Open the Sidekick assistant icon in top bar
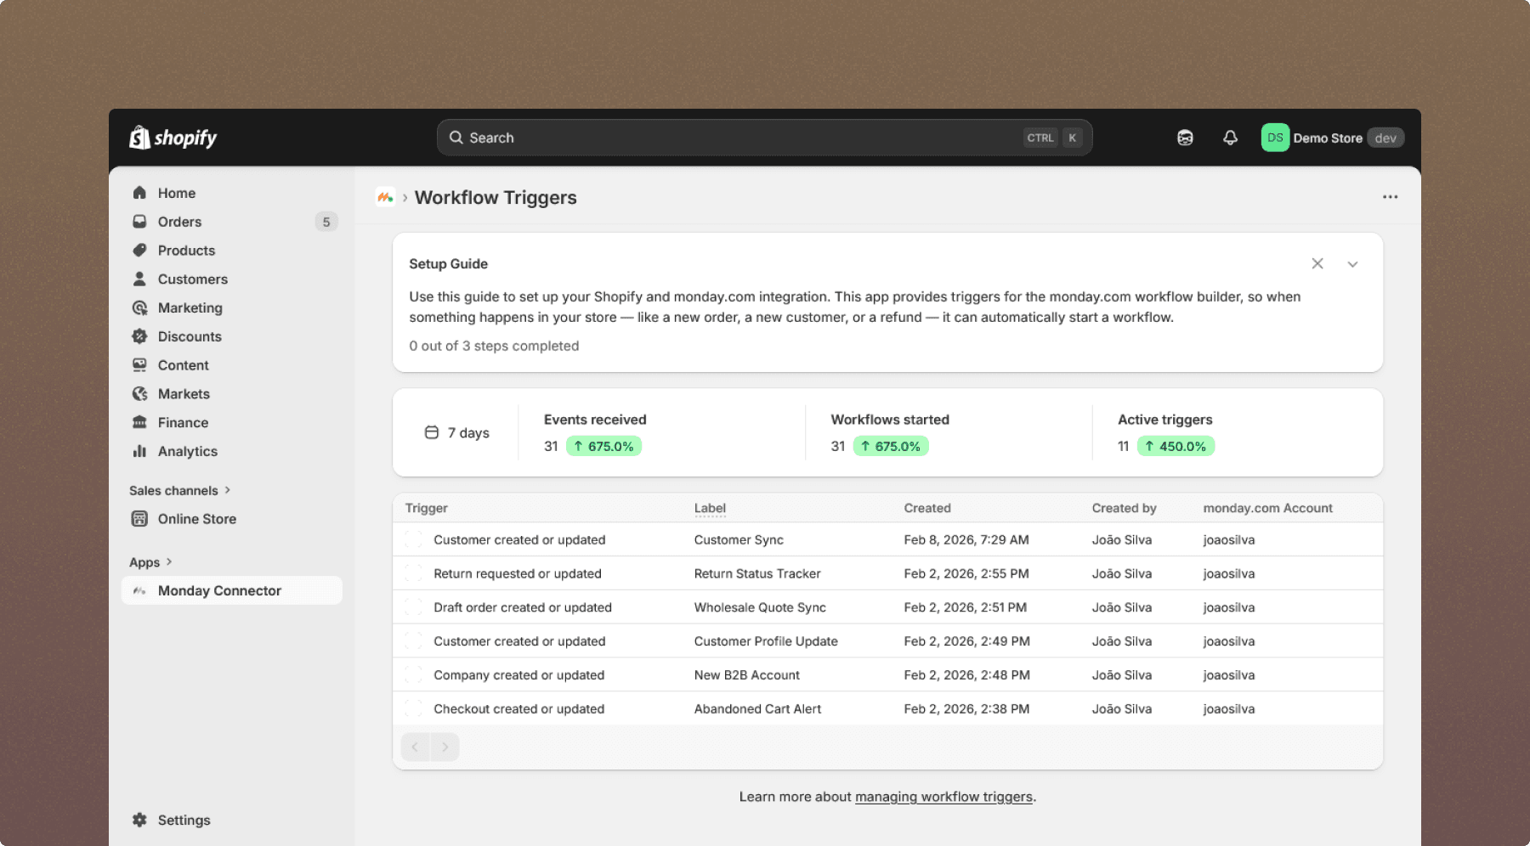Image resolution: width=1530 pixels, height=846 pixels. pos(1185,138)
